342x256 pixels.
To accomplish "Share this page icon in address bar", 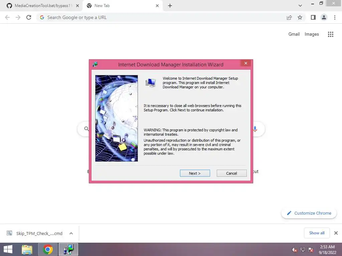I will tap(289, 17).
